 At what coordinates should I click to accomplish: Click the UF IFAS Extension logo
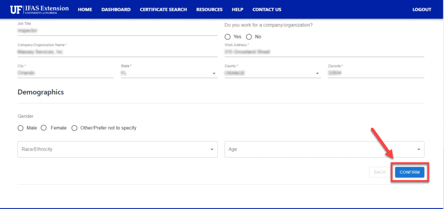coord(39,9)
